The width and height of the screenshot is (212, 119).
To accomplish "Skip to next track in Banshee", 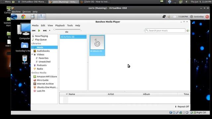I will click(45, 31).
